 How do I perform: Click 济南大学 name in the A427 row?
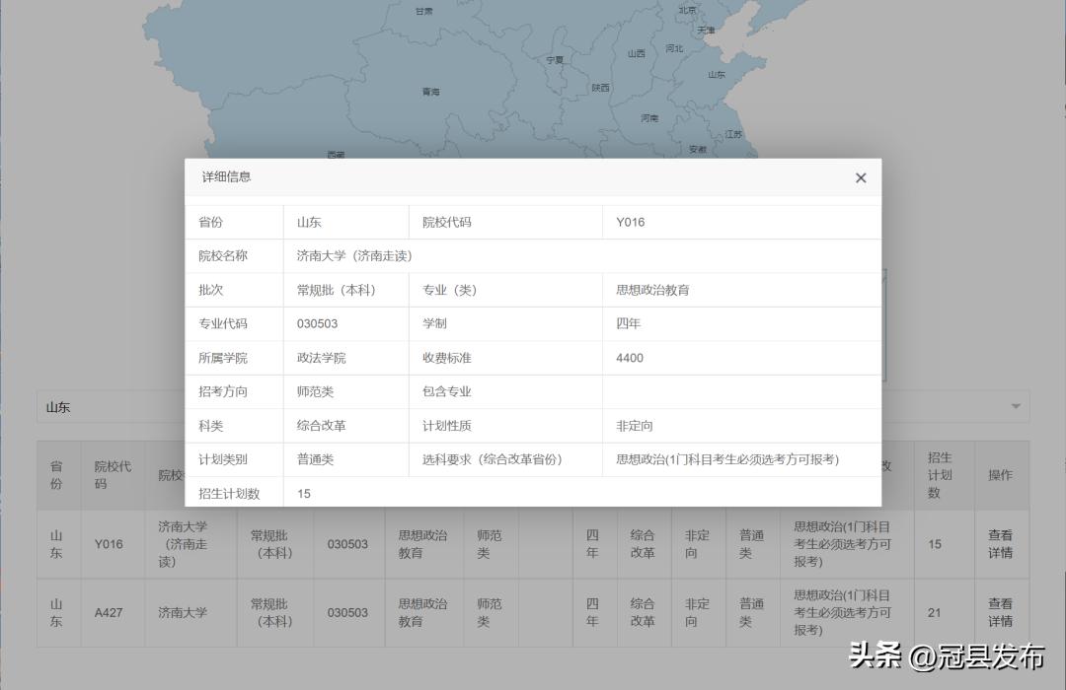(183, 612)
